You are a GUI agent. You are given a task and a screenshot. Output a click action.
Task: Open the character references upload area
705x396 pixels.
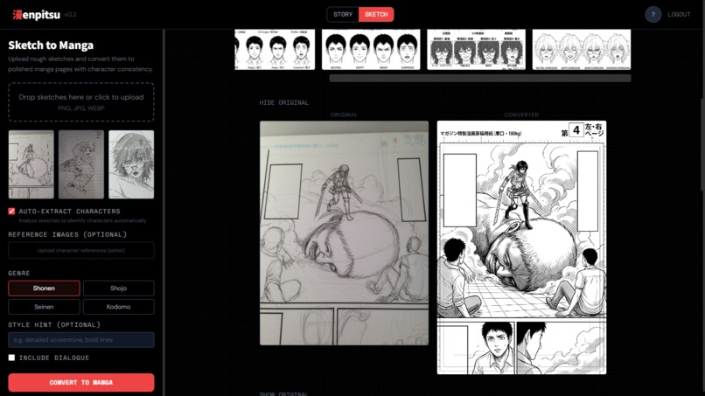click(81, 250)
